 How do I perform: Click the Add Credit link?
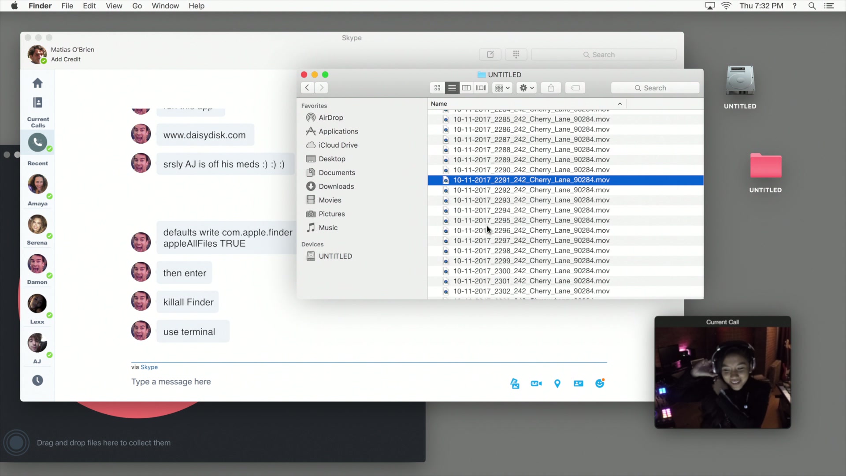66,59
